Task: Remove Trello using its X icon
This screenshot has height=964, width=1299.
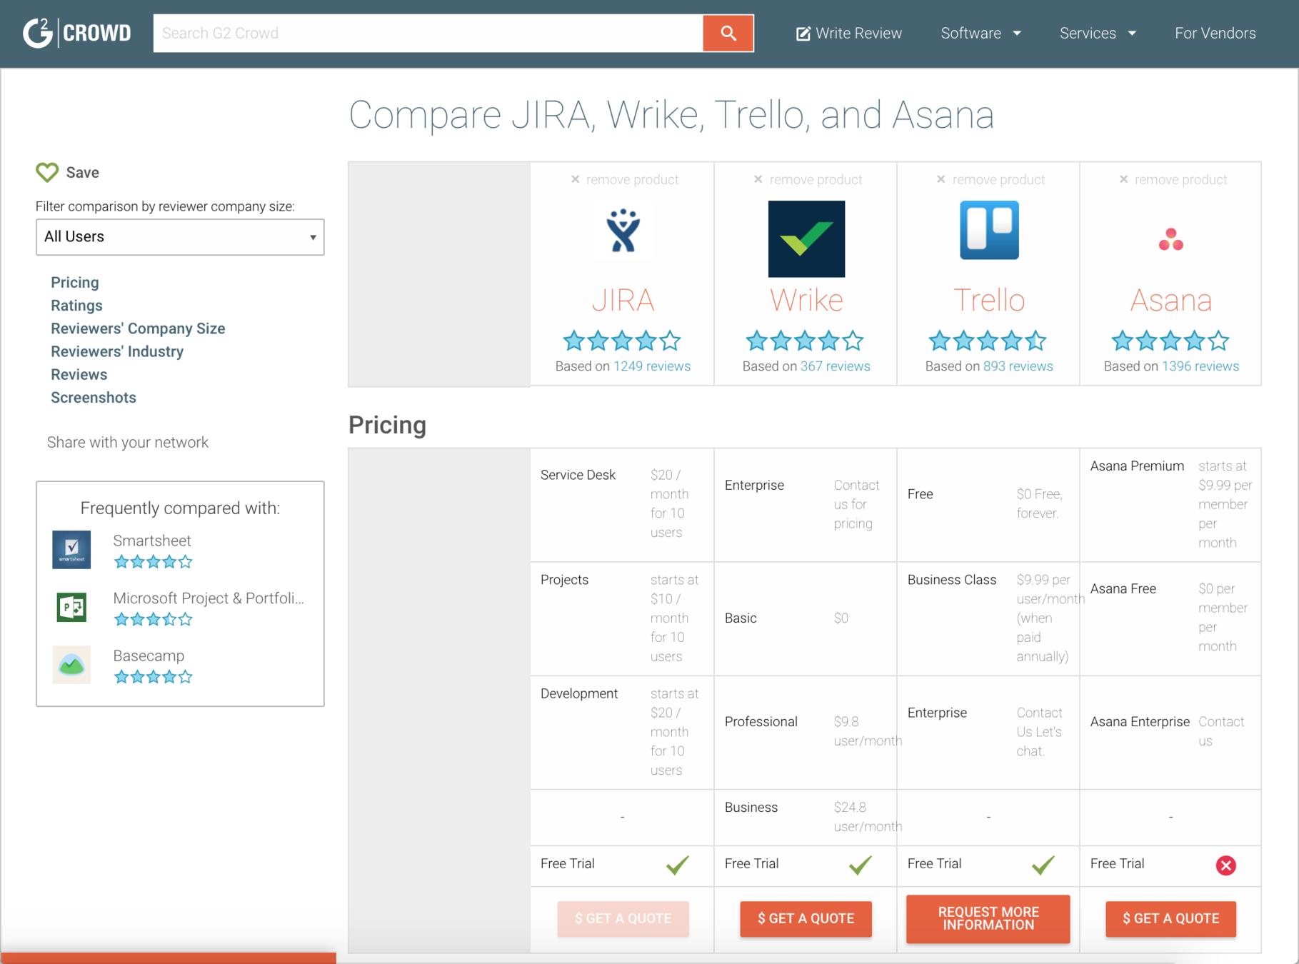Action: coord(941,179)
